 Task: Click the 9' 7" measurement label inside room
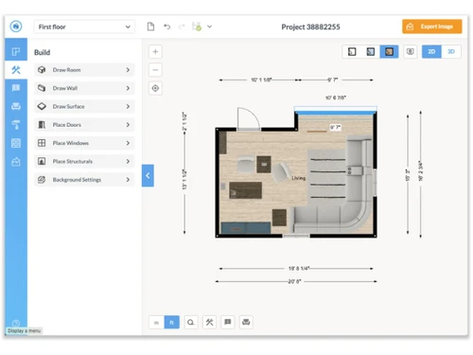click(x=335, y=127)
